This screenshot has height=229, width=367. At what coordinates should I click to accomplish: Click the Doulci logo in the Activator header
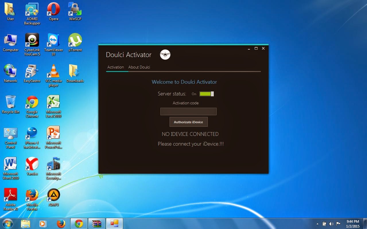(x=165, y=54)
